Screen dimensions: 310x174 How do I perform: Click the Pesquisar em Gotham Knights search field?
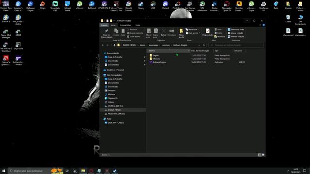coord(236,45)
